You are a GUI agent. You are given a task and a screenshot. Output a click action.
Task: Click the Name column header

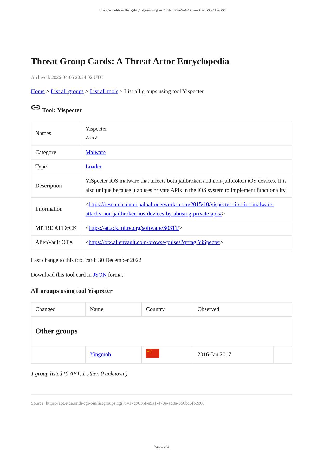[96, 309]
